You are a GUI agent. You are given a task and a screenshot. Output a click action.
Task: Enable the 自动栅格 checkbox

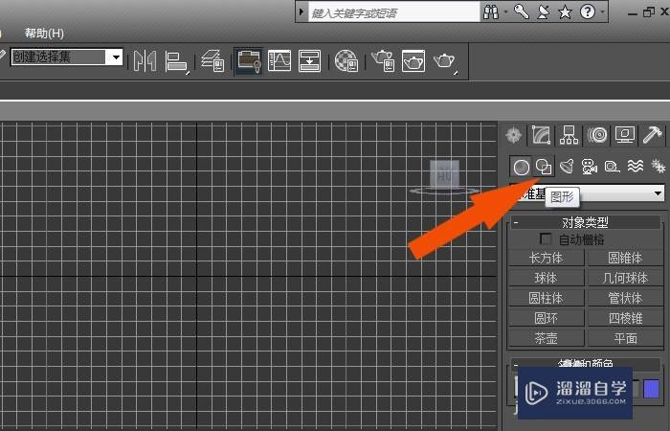(x=546, y=239)
